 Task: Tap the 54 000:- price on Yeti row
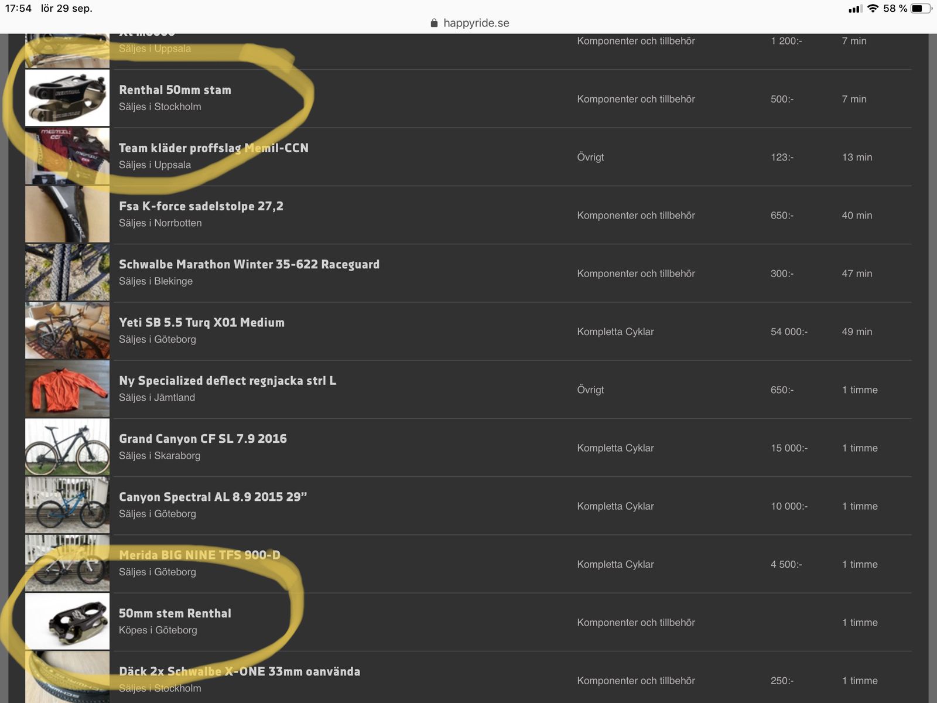(788, 332)
